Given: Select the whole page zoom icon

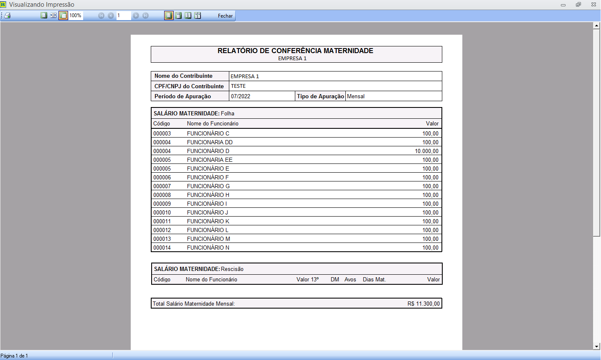Looking at the screenshot, I should [x=44, y=15].
